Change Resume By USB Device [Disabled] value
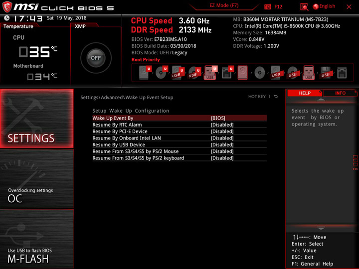359x269 pixels. 222,144
